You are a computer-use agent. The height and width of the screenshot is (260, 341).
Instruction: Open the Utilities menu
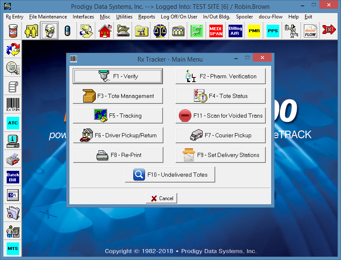[124, 17]
